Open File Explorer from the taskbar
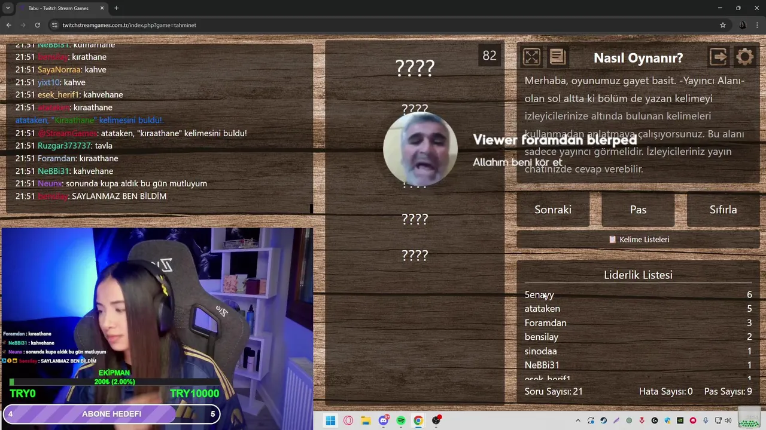This screenshot has width=766, height=430. 366,420
